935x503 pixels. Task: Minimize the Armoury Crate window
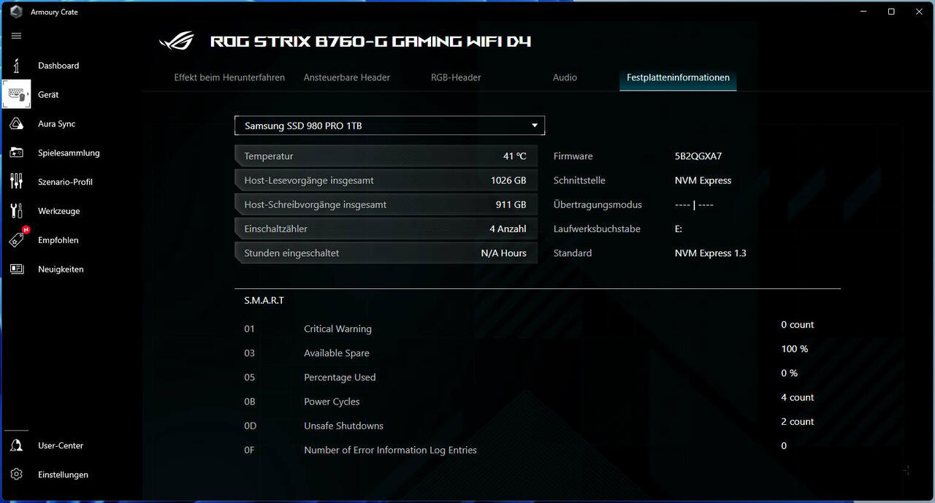[863, 12]
